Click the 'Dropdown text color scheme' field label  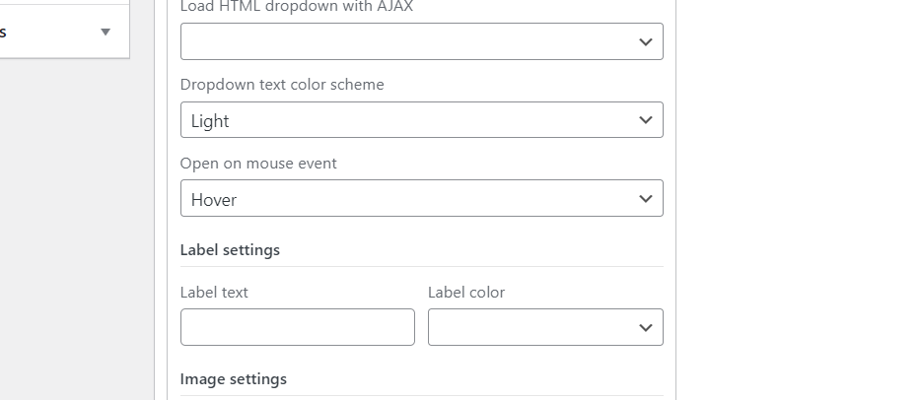coord(282,85)
